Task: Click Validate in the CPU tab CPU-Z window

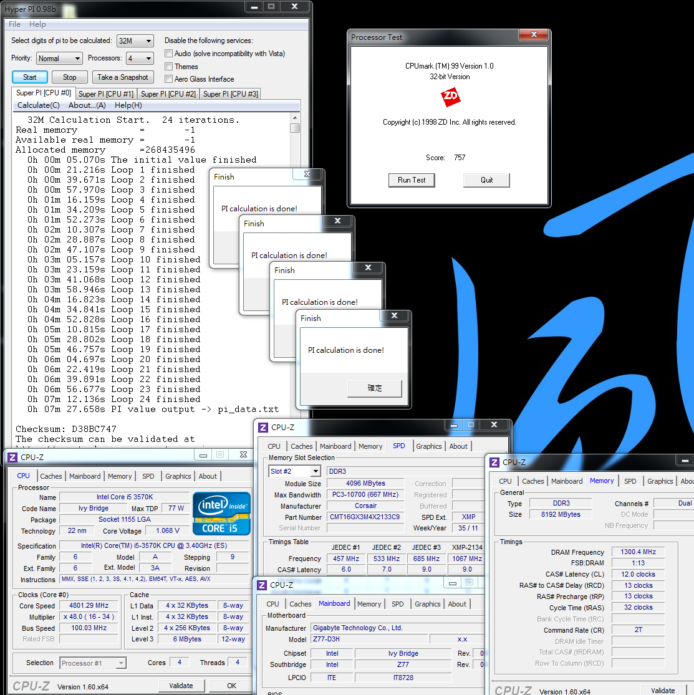Action: coord(181,686)
